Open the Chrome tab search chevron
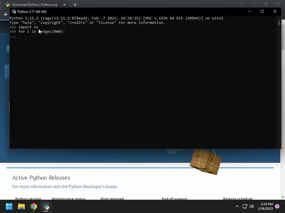 click(240, 4)
